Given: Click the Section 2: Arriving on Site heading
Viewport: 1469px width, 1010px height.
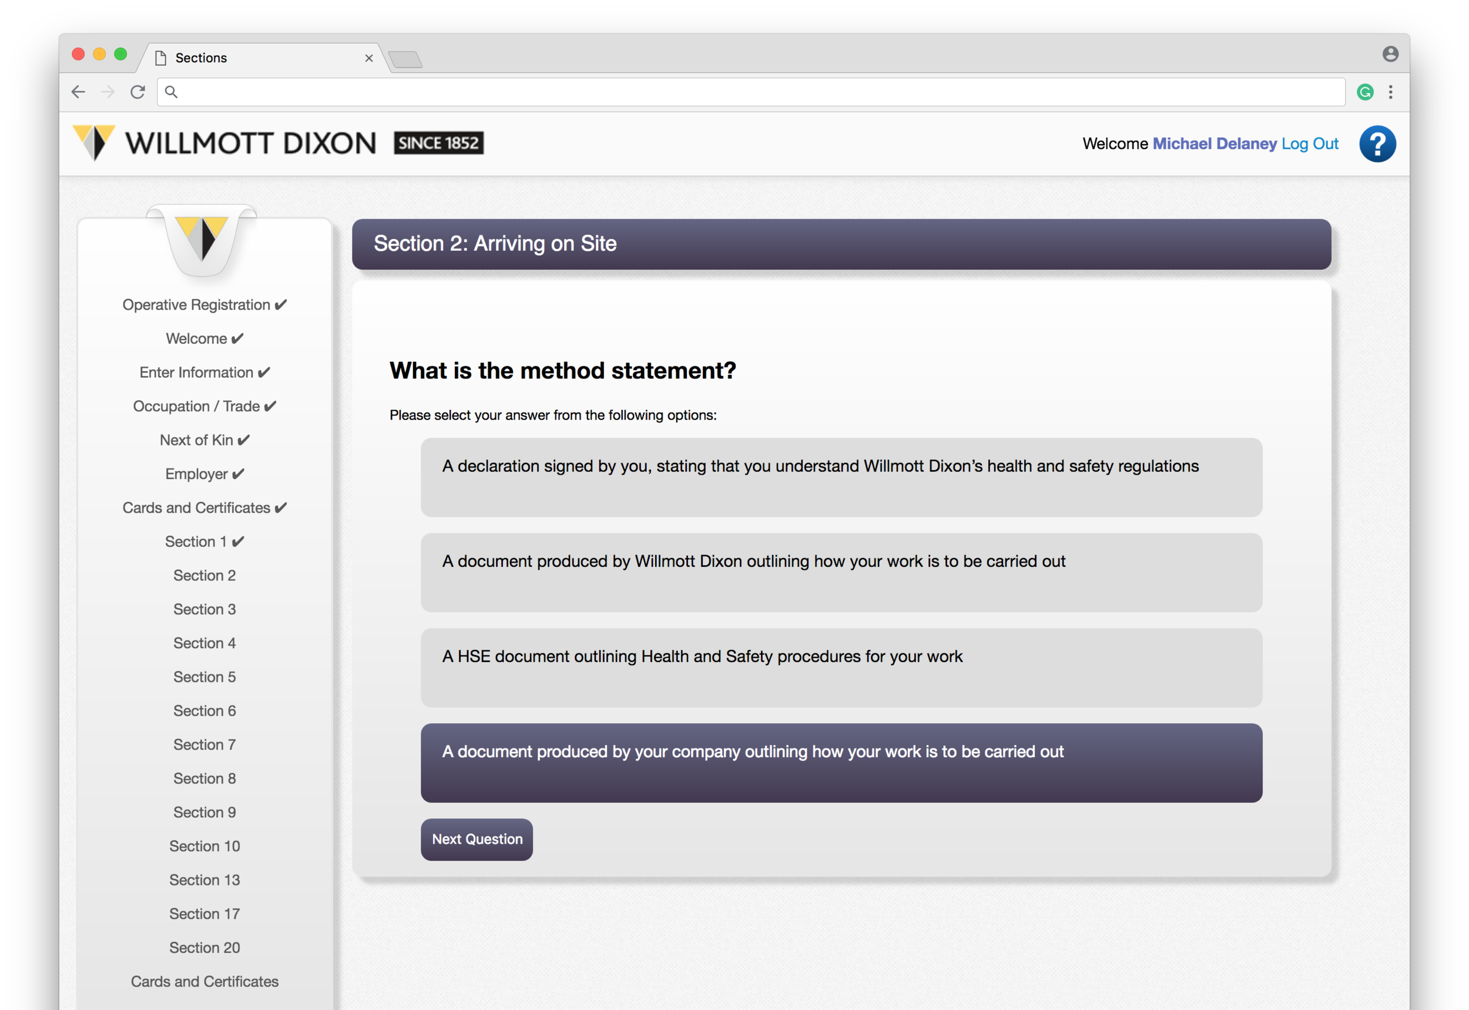Looking at the screenshot, I should [495, 244].
